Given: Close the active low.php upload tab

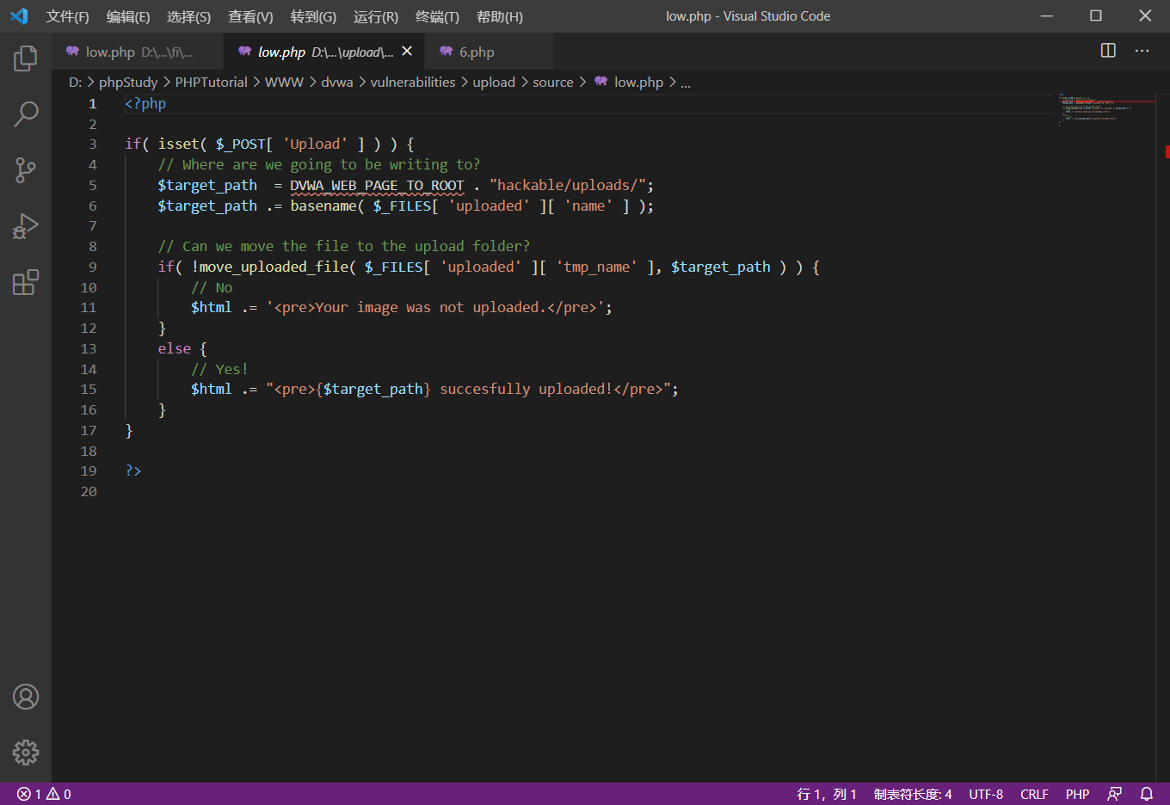Looking at the screenshot, I should tap(407, 52).
